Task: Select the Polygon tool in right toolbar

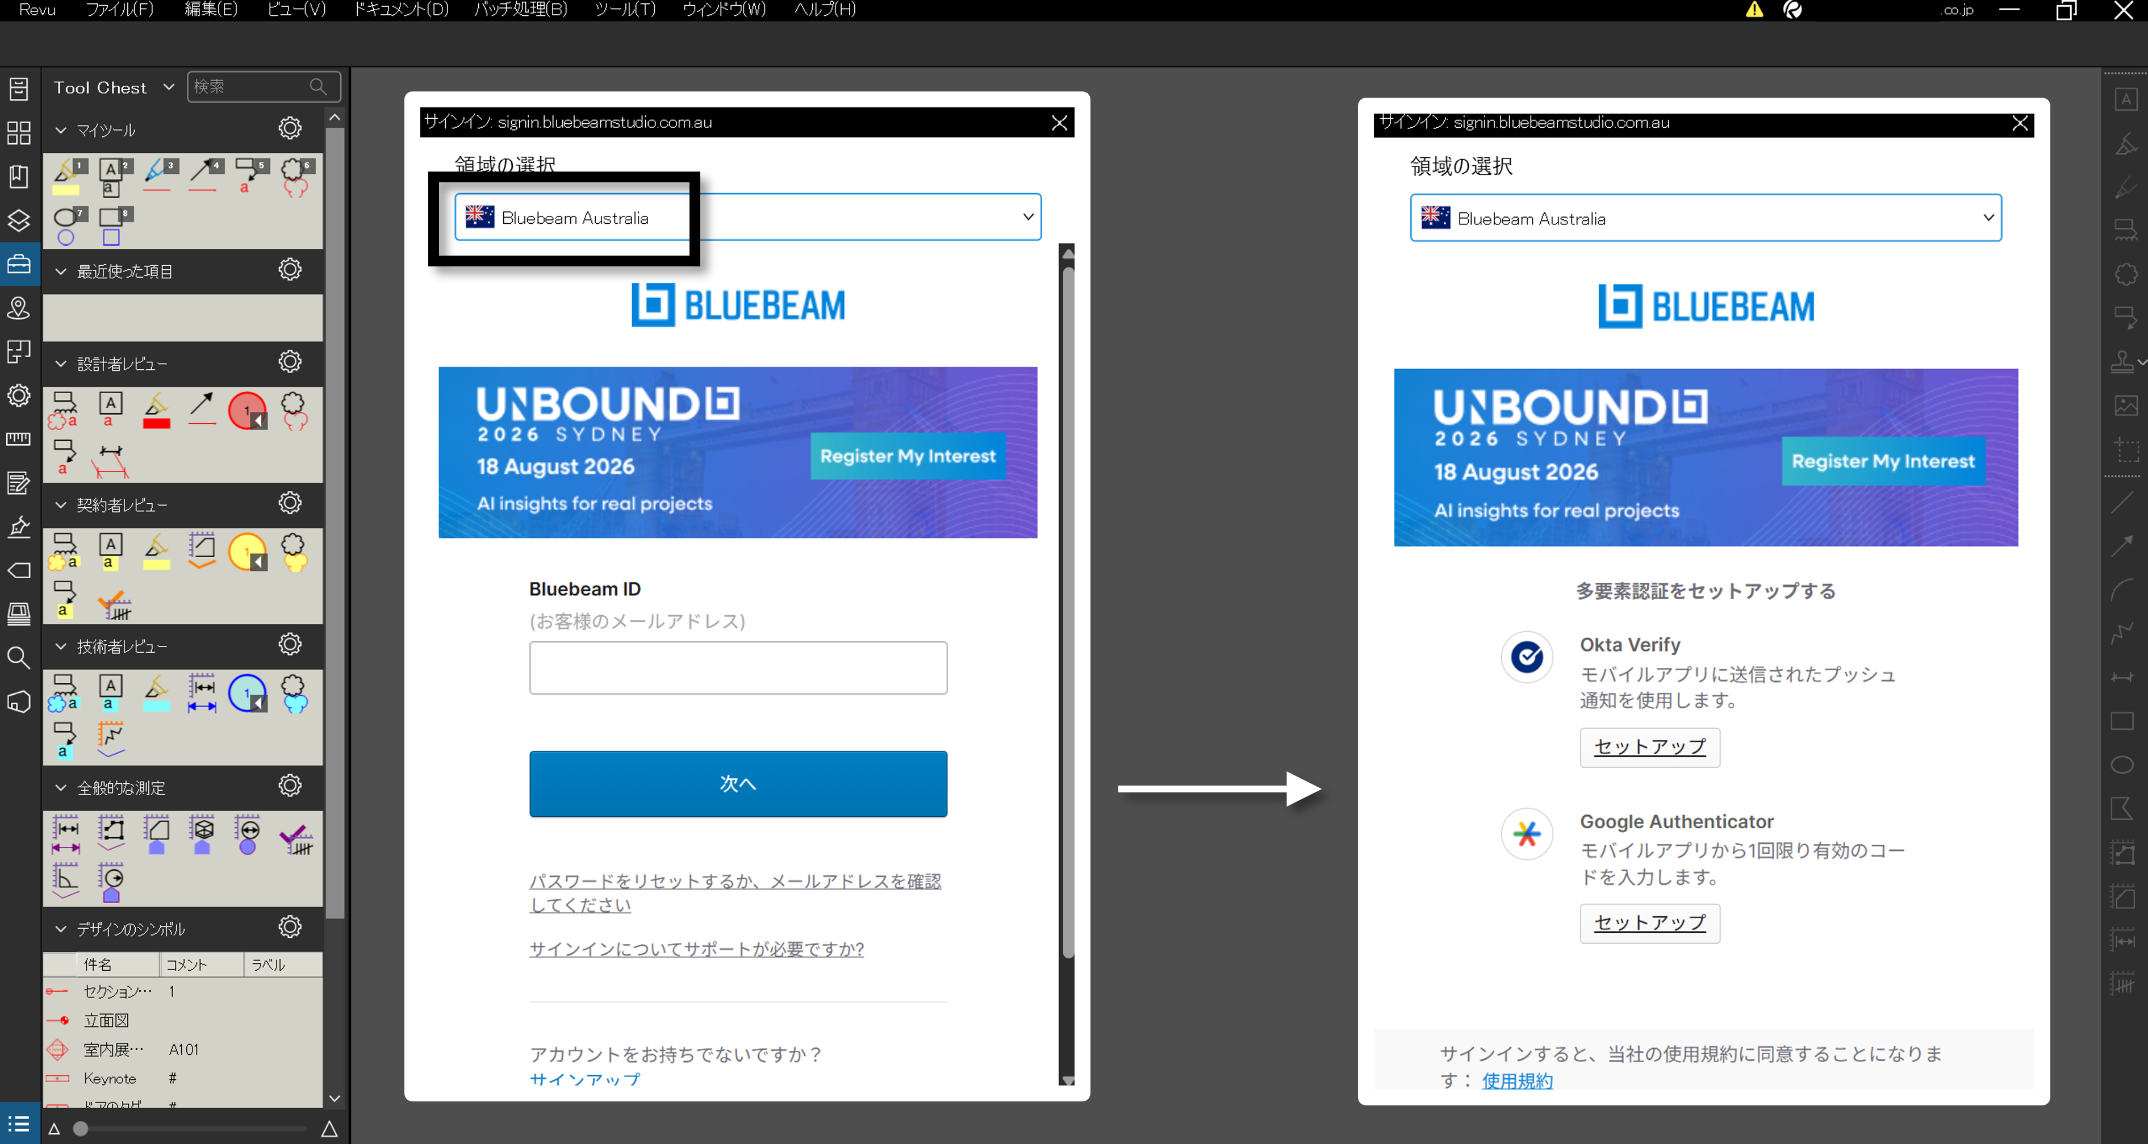Action: [2122, 809]
